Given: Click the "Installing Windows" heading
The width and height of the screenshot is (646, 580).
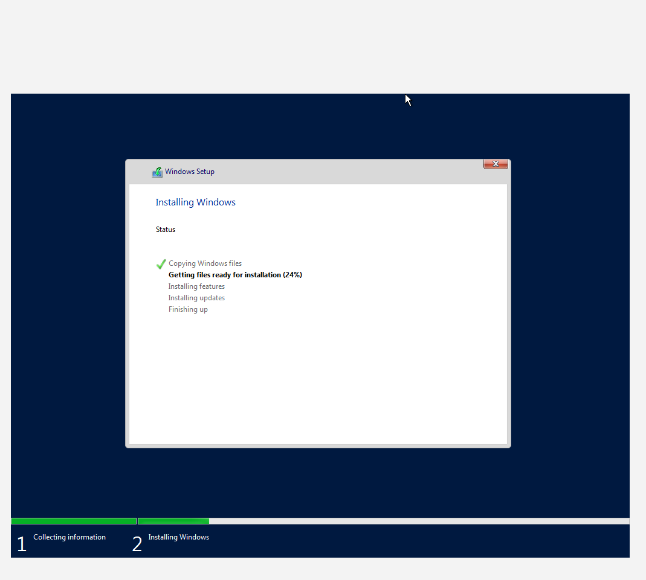Looking at the screenshot, I should click(x=195, y=202).
